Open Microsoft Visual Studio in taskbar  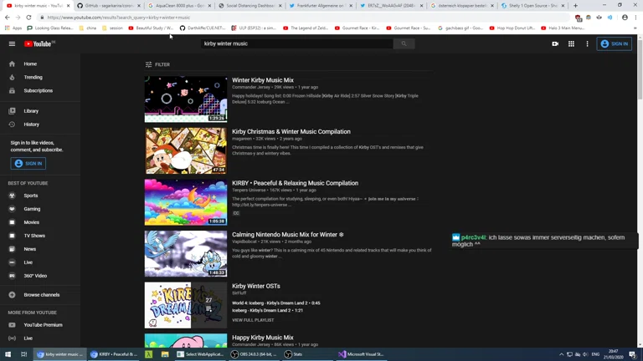361,354
